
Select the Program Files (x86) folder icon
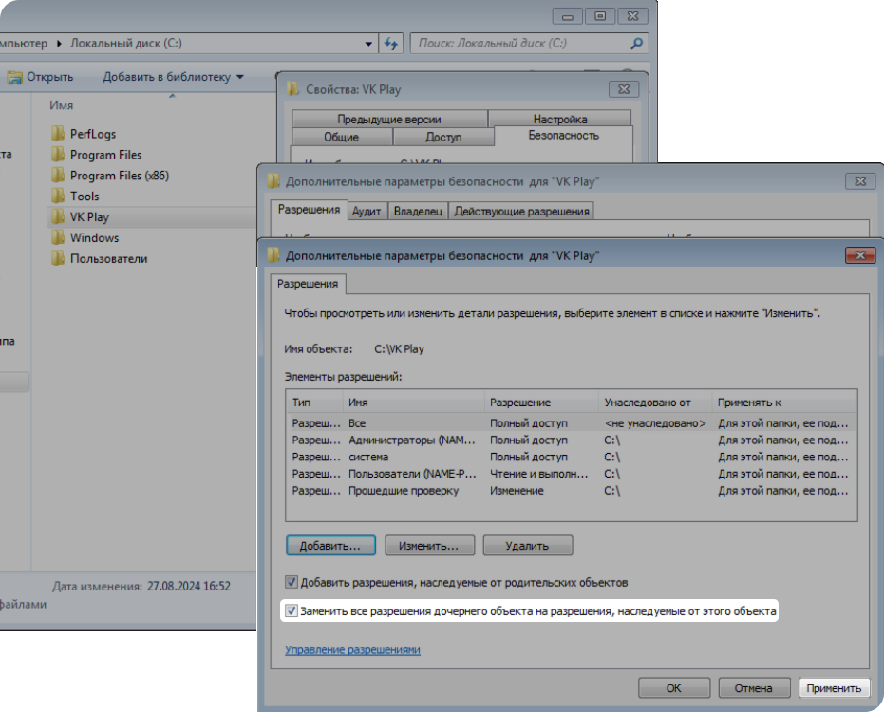(58, 176)
